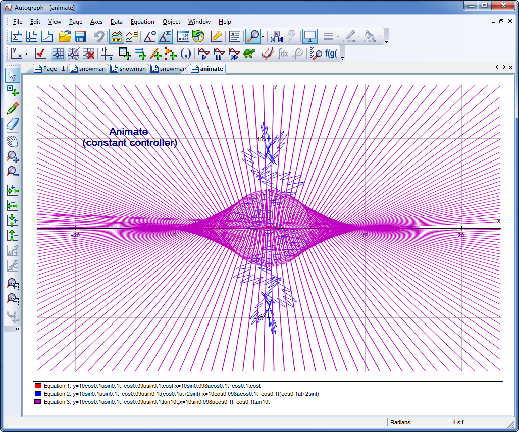Image resolution: width=519 pixels, height=432 pixels.
Task: Expand the second toolbar overflow options
Action: point(343,58)
